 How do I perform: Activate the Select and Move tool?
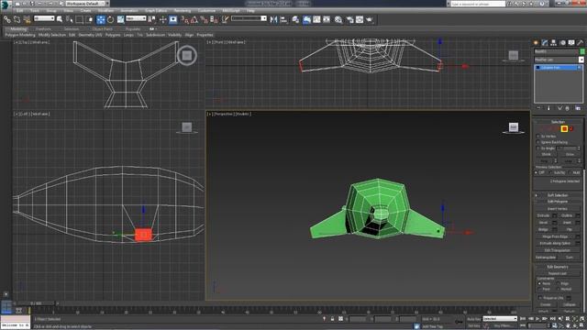[x=101, y=19]
